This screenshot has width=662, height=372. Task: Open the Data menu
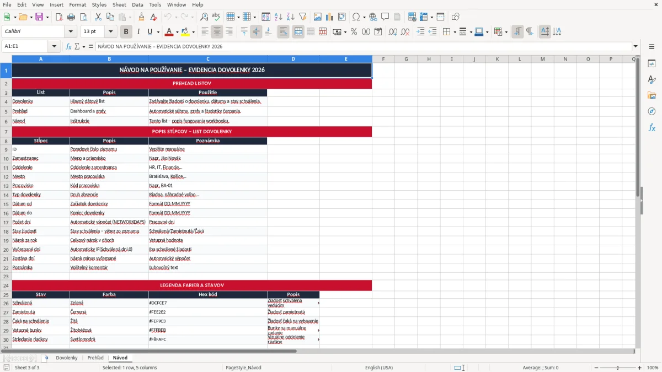click(137, 4)
